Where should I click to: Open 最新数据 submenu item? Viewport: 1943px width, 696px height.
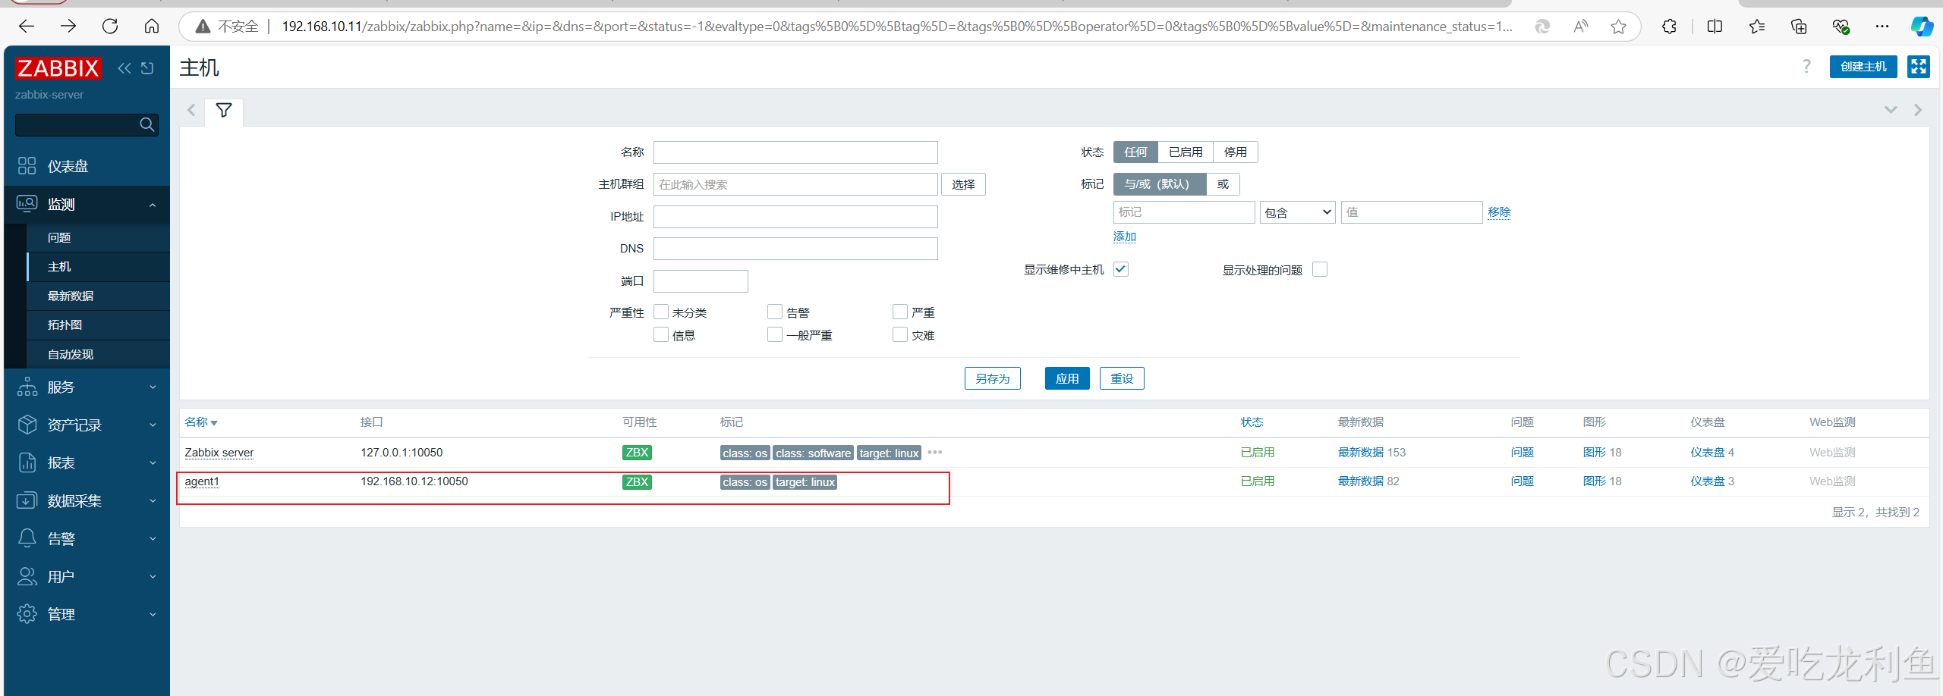coord(98,296)
